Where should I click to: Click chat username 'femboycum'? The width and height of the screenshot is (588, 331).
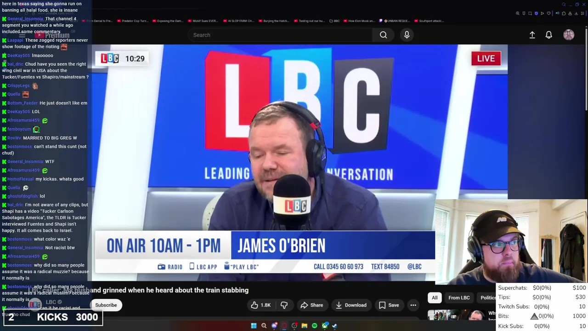(x=19, y=129)
